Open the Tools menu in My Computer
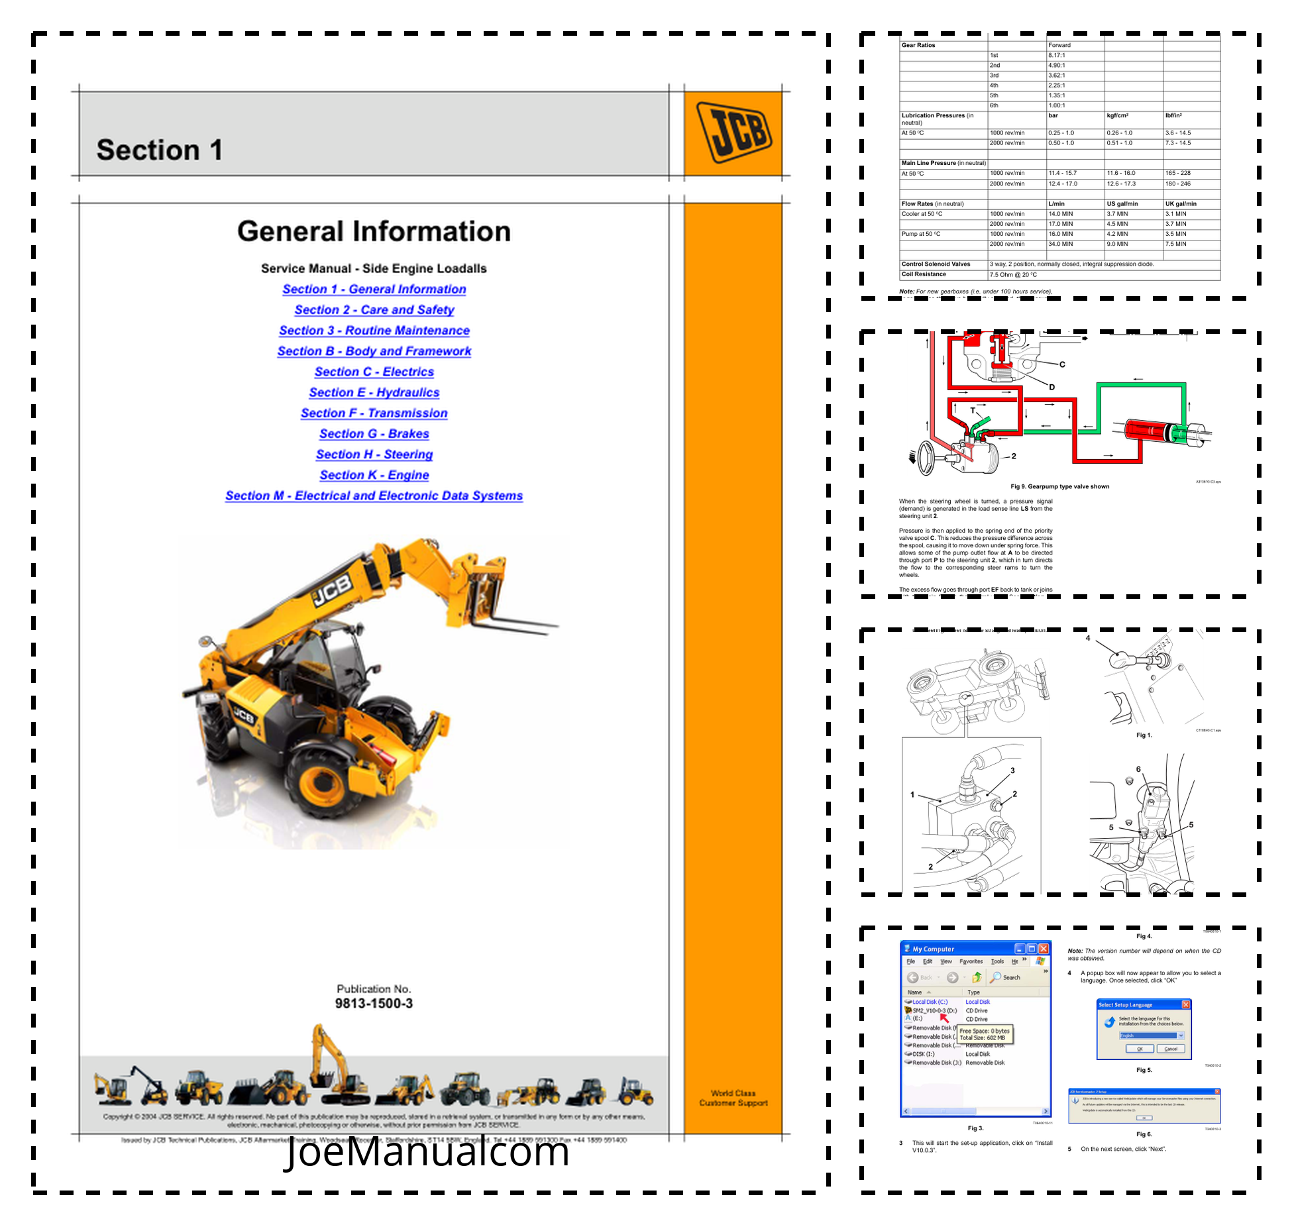Viewport: 1292px width, 1219px height. [x=997, y=961]
